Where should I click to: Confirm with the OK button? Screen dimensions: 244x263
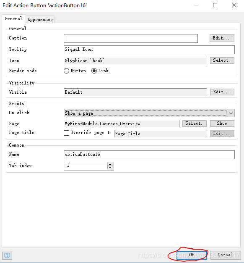192,255
